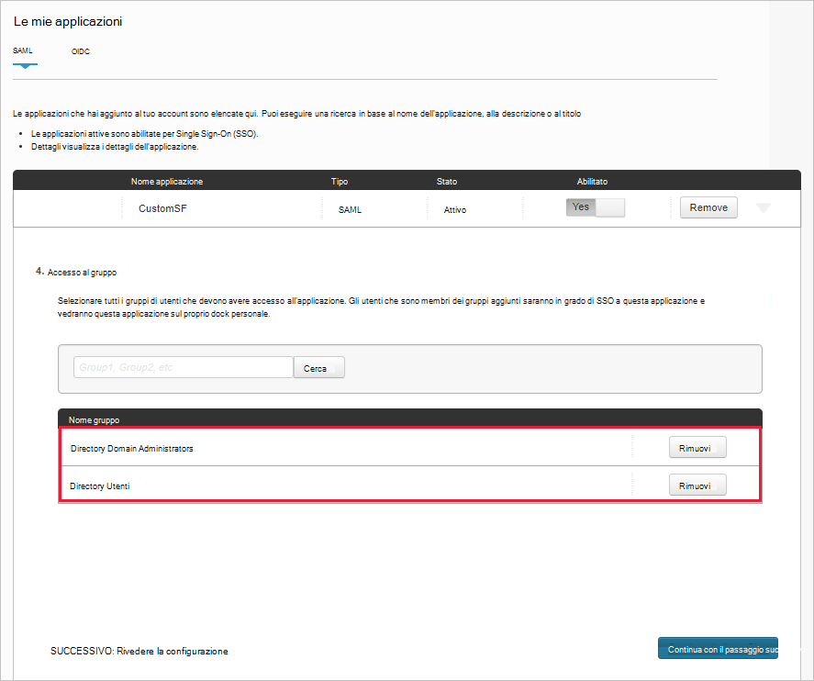This screenshot has height=681, width=814.
Task: Remove the Directory Domain Administrators group
Action: tap(697, 447)
